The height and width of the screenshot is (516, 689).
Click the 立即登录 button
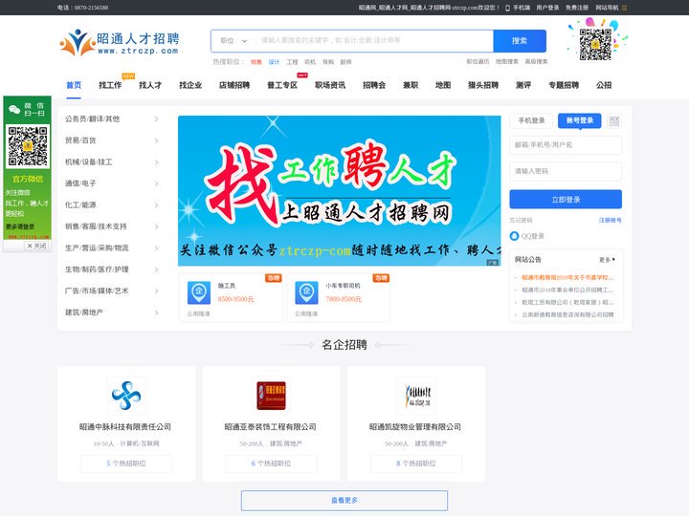pos(566,200)
